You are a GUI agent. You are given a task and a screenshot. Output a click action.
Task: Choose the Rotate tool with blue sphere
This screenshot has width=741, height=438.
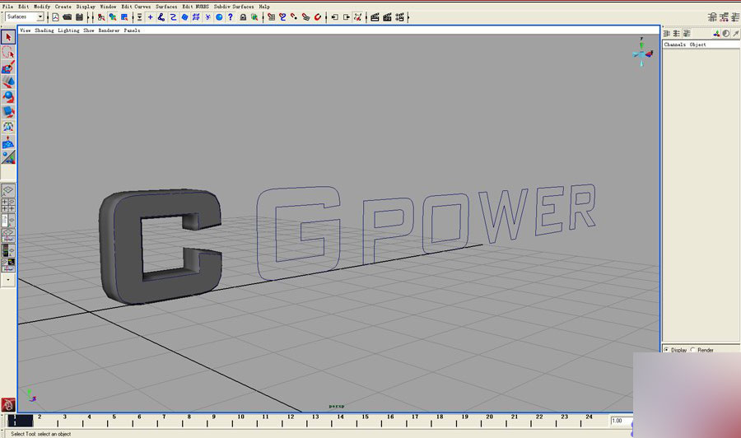tap(8, 97)
